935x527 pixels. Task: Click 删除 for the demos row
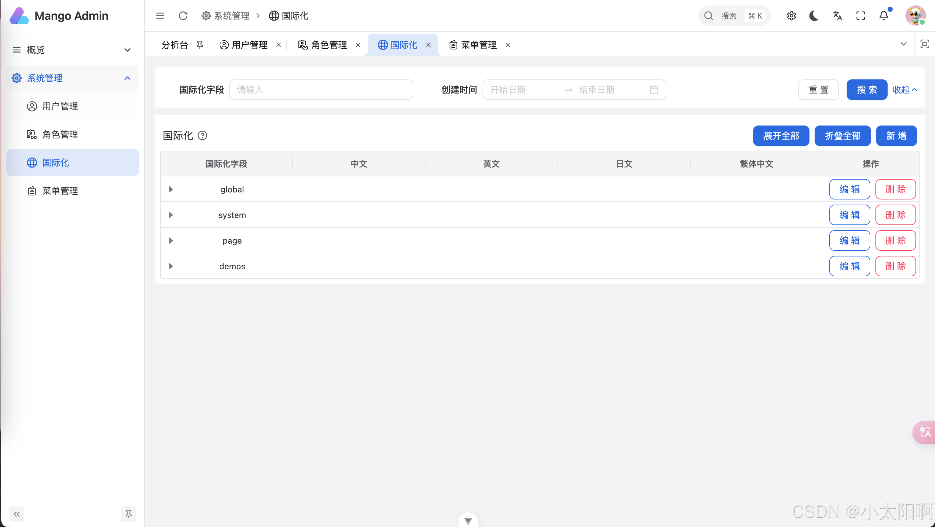click(895, 266)
